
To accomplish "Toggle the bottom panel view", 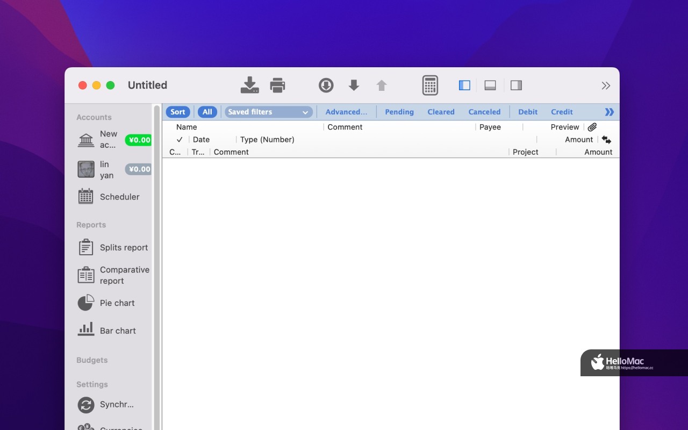I will (x=490, y=85).
